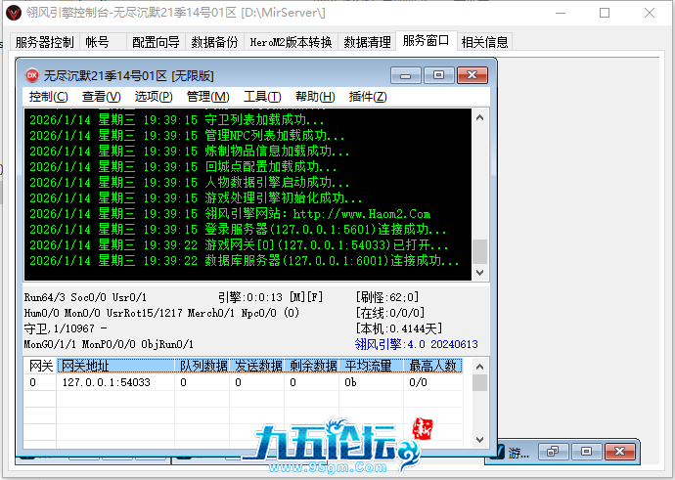This screenshot has height=480, width=675.
Task: Close the inner 无尽沉默 server window
Action: point(472,75)
